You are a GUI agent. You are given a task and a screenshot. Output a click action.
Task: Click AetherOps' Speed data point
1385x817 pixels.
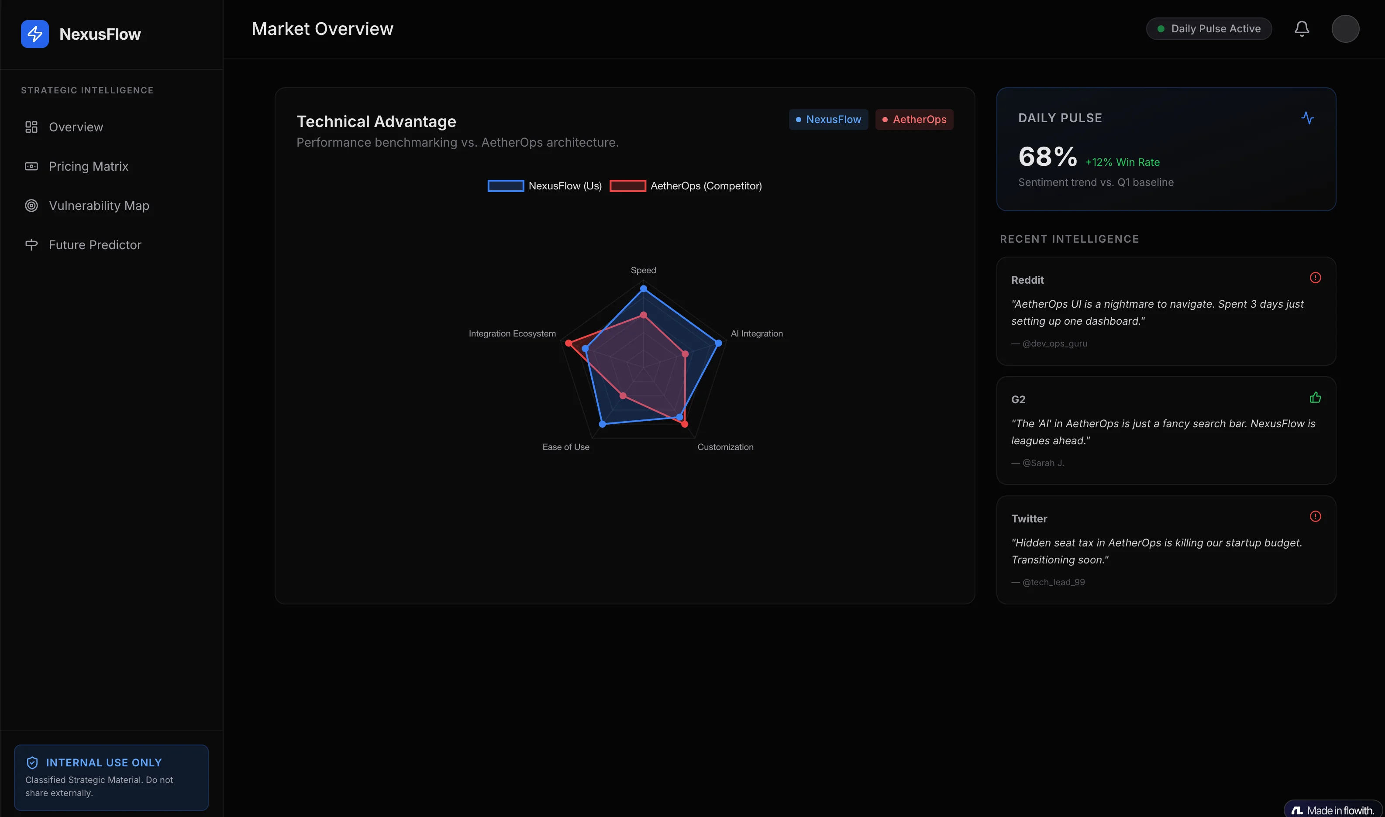[643, 316]
